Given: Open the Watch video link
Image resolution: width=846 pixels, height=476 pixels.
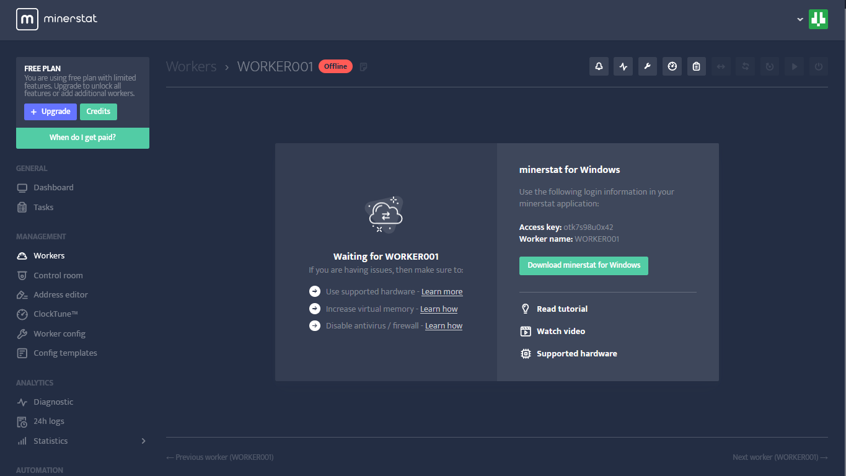Looking at the screenshot, I should point(561,331).
